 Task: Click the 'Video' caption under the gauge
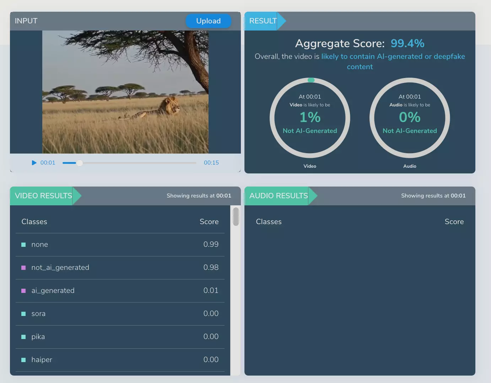pos(310,166)
